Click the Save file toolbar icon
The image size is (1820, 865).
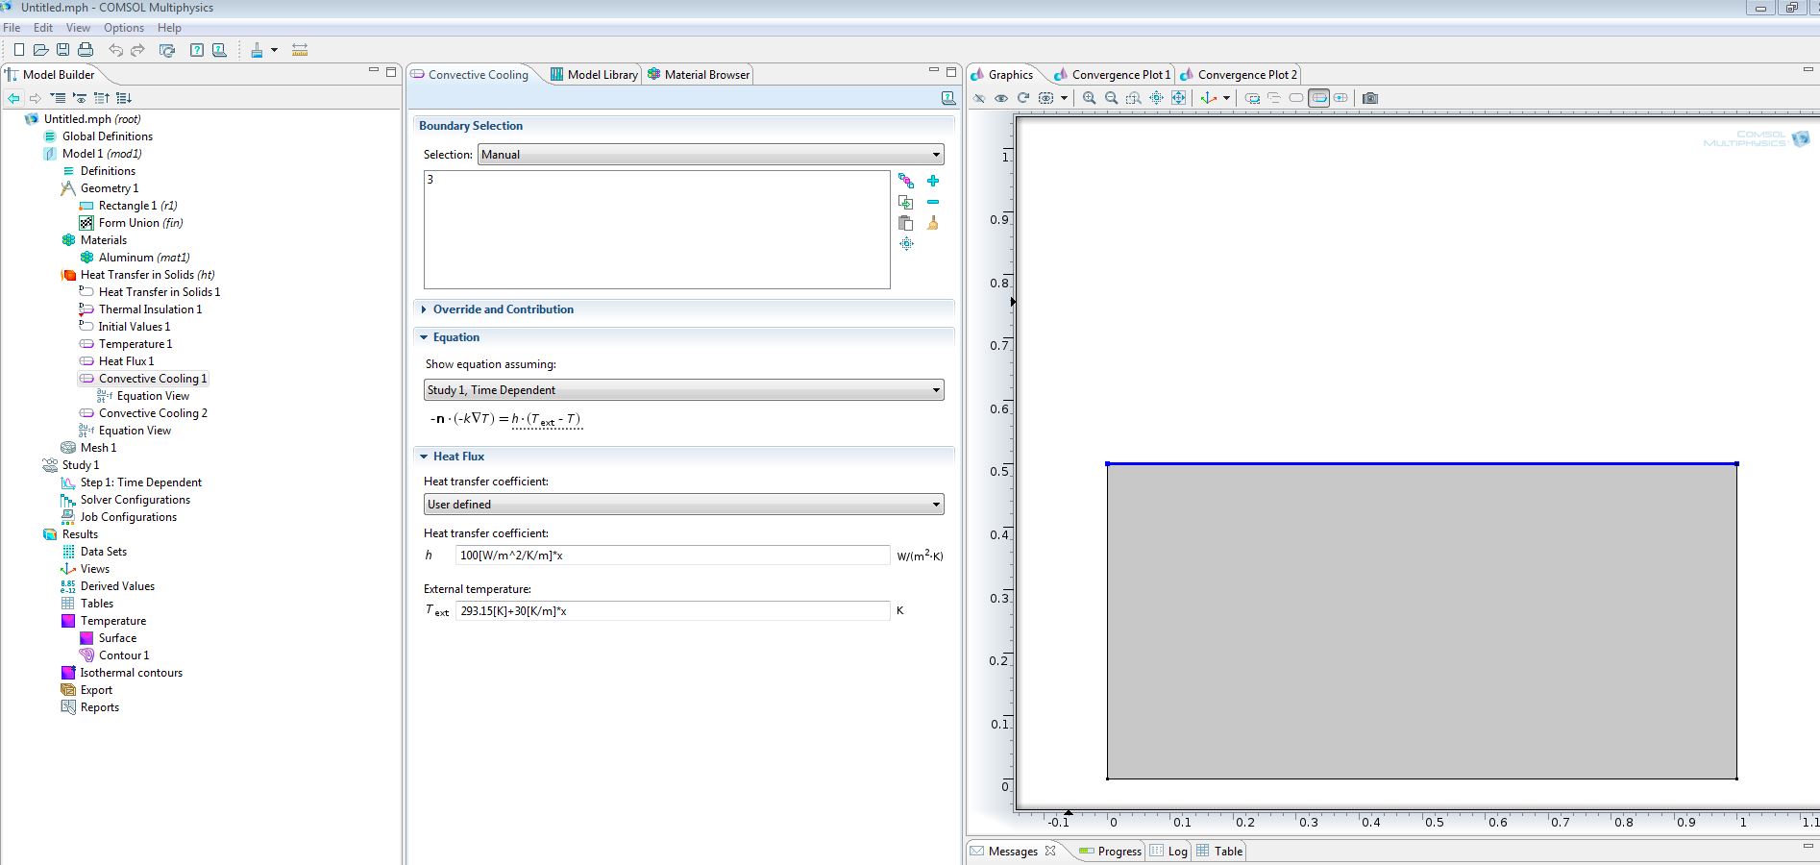[x=62, y=50]
